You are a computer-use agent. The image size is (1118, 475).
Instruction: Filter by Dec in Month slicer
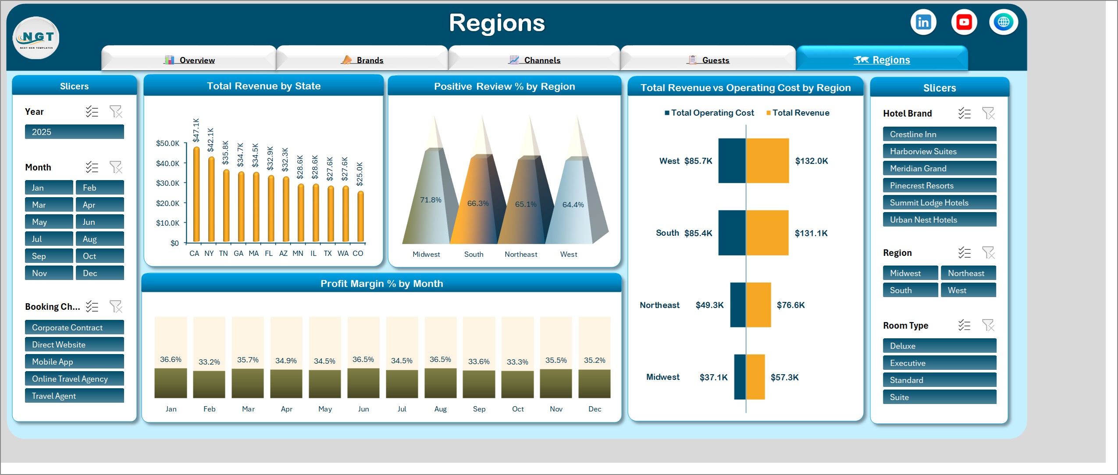(100, 273)
